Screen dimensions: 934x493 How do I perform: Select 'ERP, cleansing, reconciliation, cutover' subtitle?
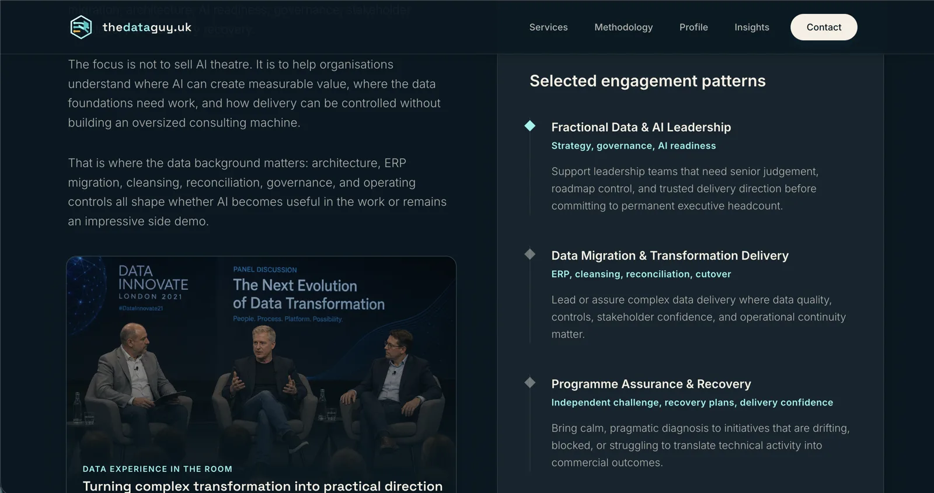641,274
